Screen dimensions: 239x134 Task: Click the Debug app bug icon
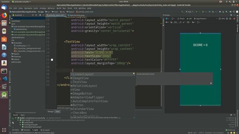tap(203, 12)
